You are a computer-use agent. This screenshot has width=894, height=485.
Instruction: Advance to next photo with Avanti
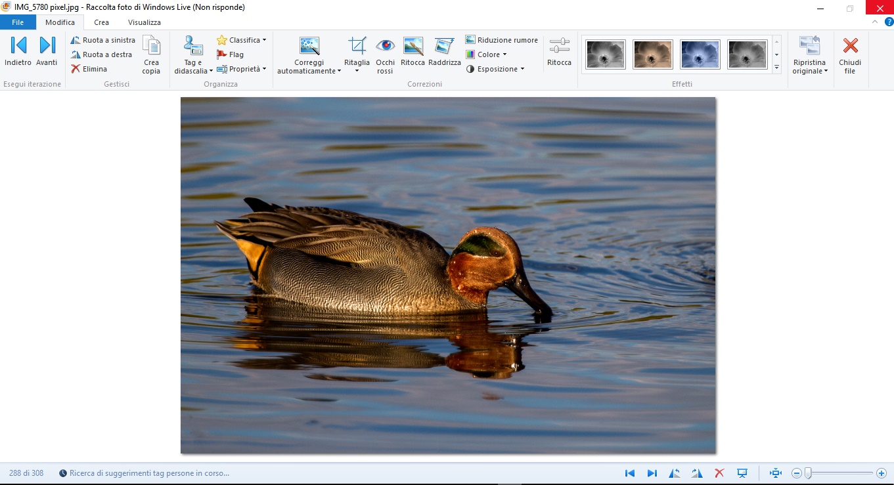click(x=47, y=52)
